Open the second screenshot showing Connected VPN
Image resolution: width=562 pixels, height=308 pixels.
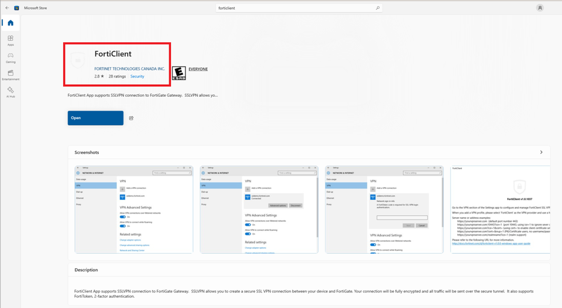tap(259, 209)
